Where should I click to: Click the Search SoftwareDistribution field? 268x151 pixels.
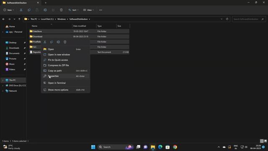[x=249, y=19]
